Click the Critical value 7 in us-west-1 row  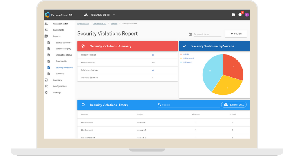point(232,130)
